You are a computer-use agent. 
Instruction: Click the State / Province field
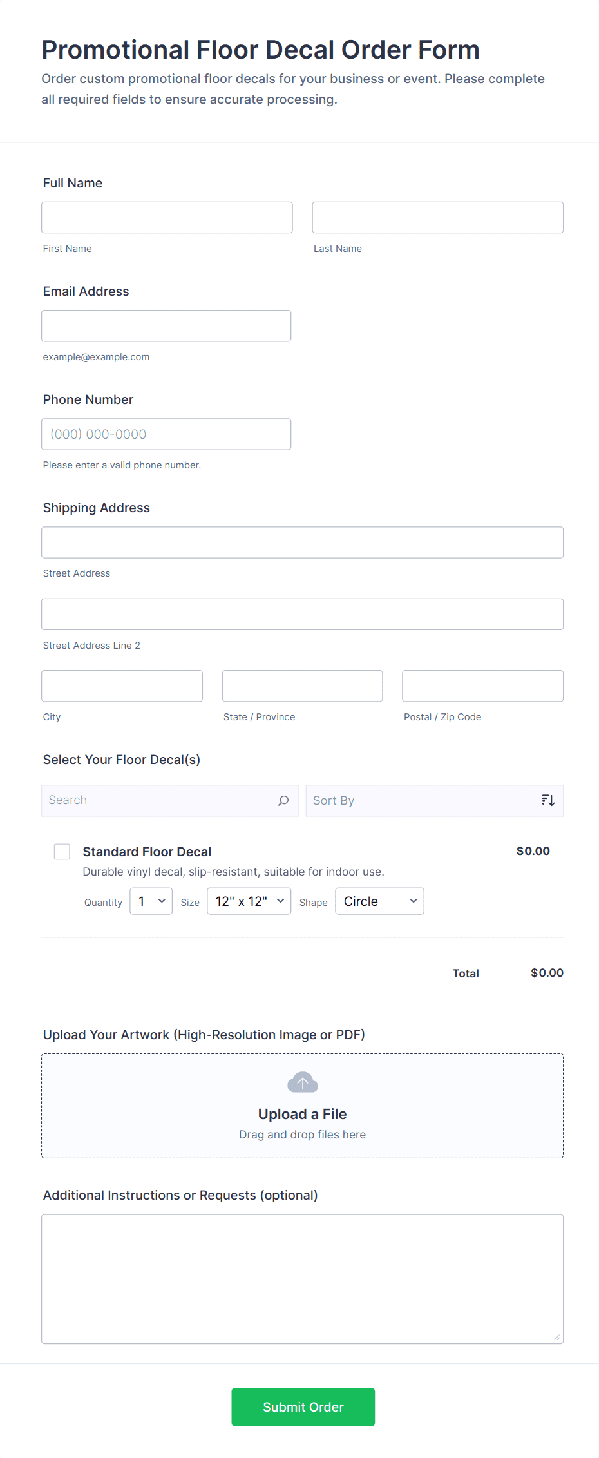click(x=302, y=686)
